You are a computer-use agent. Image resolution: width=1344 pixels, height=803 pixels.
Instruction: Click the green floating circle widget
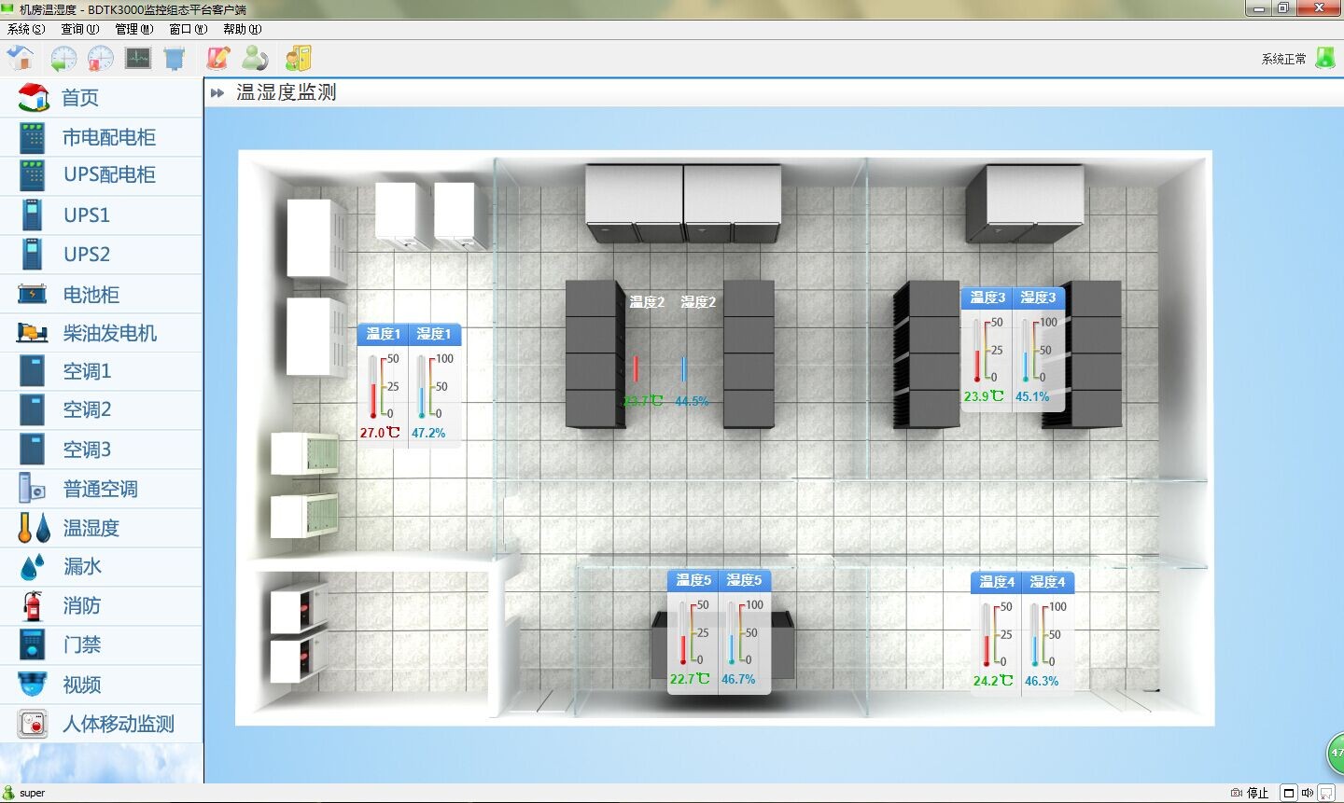tap(1335, 753)
